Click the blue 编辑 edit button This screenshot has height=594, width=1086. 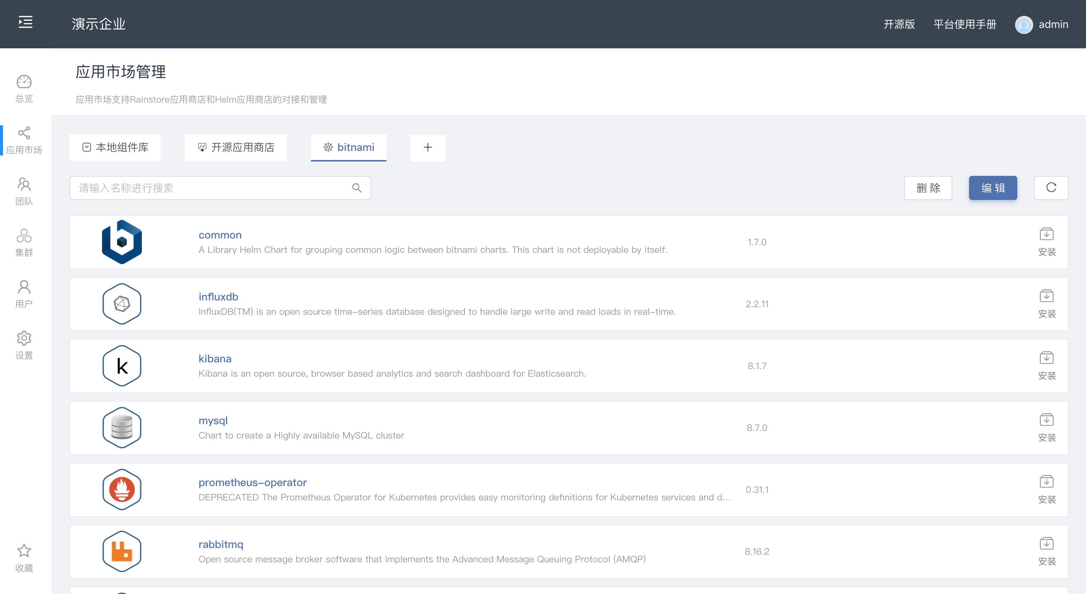(x=992, y=188)
